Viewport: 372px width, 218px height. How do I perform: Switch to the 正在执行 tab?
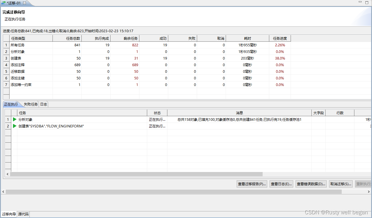(11, 104)
